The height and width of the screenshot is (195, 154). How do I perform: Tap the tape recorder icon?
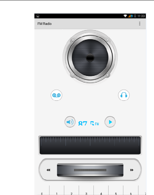pos(56,95)
